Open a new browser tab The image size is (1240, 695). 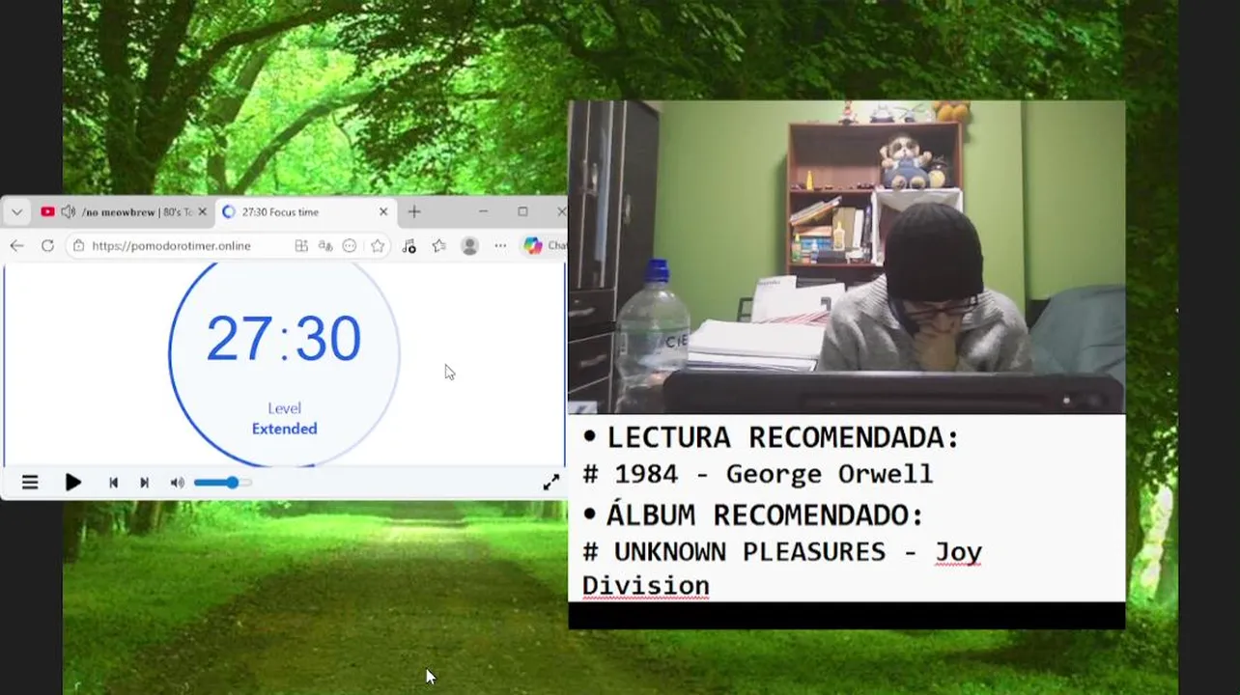click(x=414, y=212)
